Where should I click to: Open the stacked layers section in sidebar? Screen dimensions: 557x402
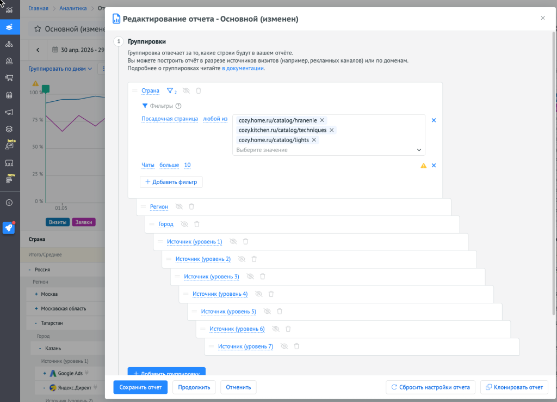(9, 129)
